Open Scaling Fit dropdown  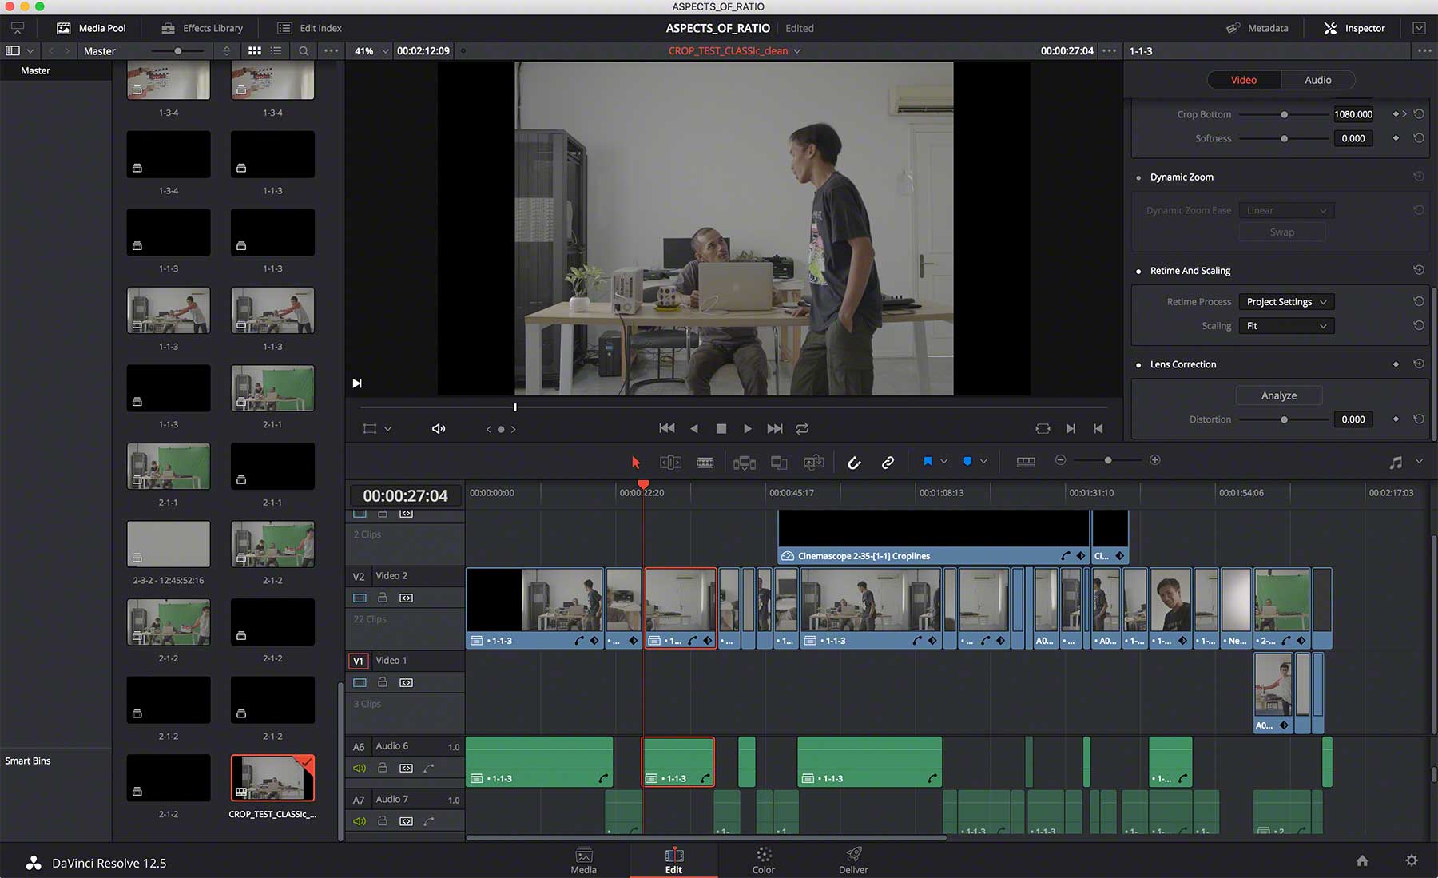1286,326
